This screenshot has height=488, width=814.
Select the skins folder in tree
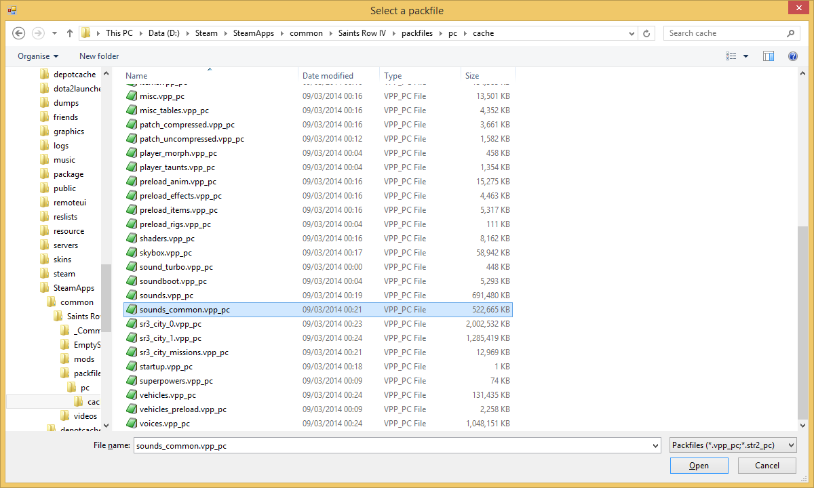point(62,260)
